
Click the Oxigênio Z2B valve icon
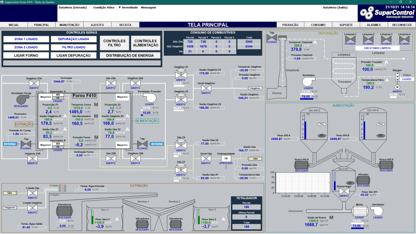pos(135,159)
